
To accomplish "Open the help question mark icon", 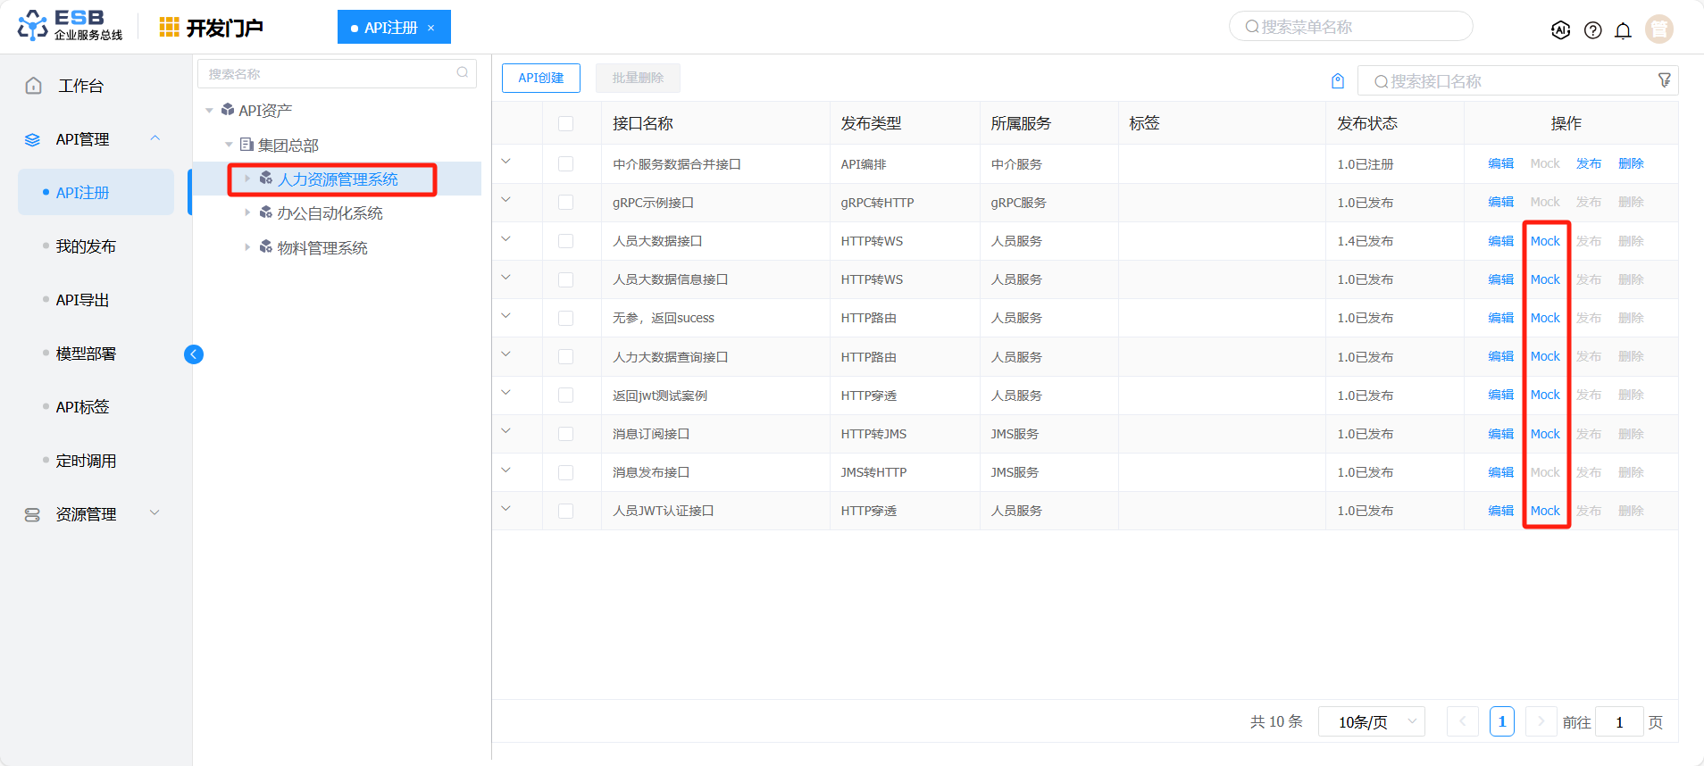I will pos(1592,30).
